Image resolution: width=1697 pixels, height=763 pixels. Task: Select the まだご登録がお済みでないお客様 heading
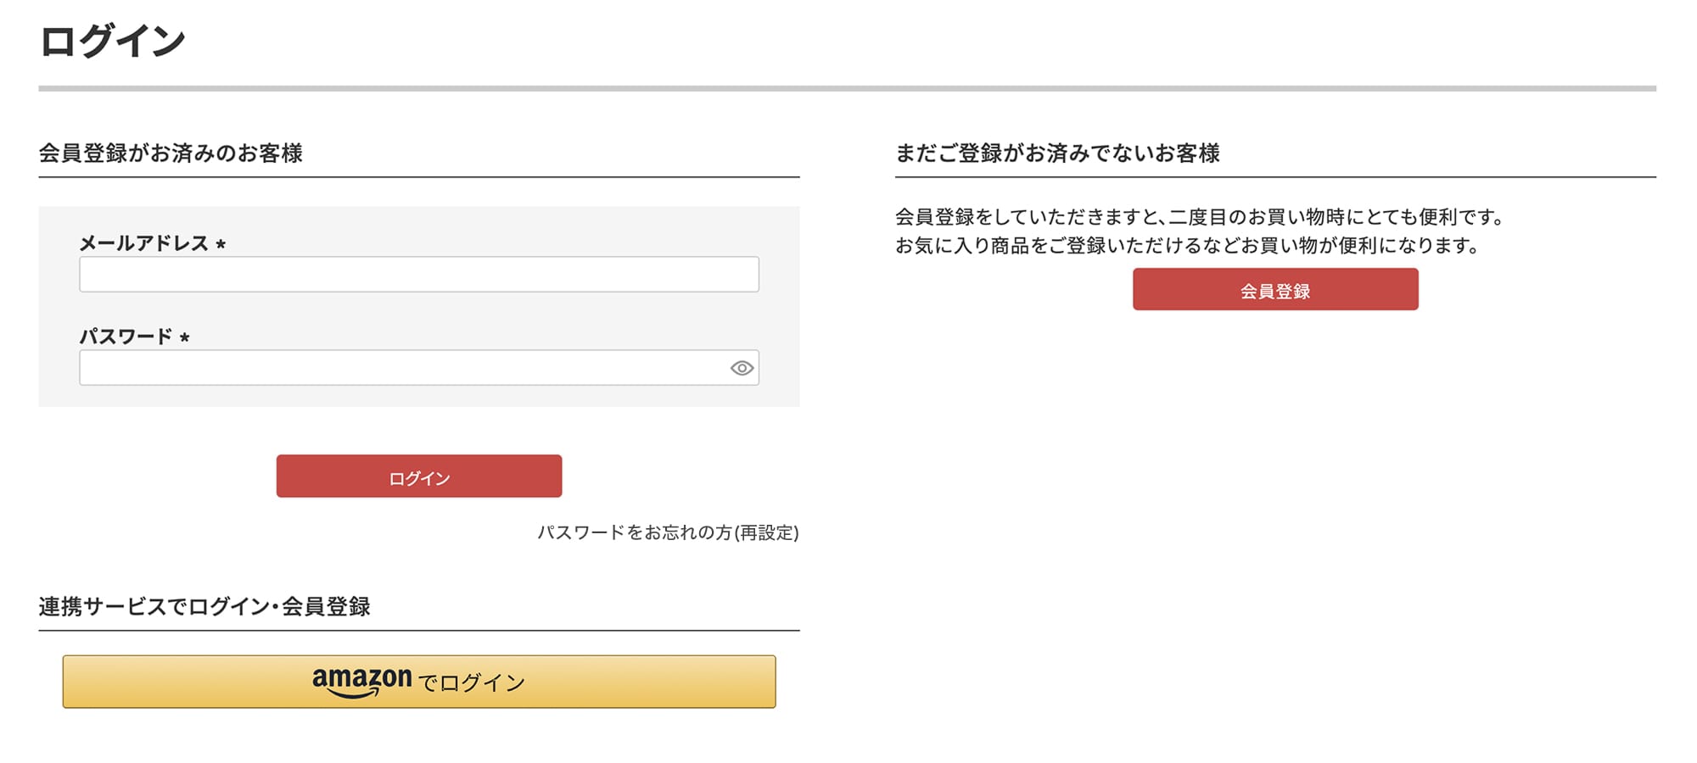(x=1057, y=153)
